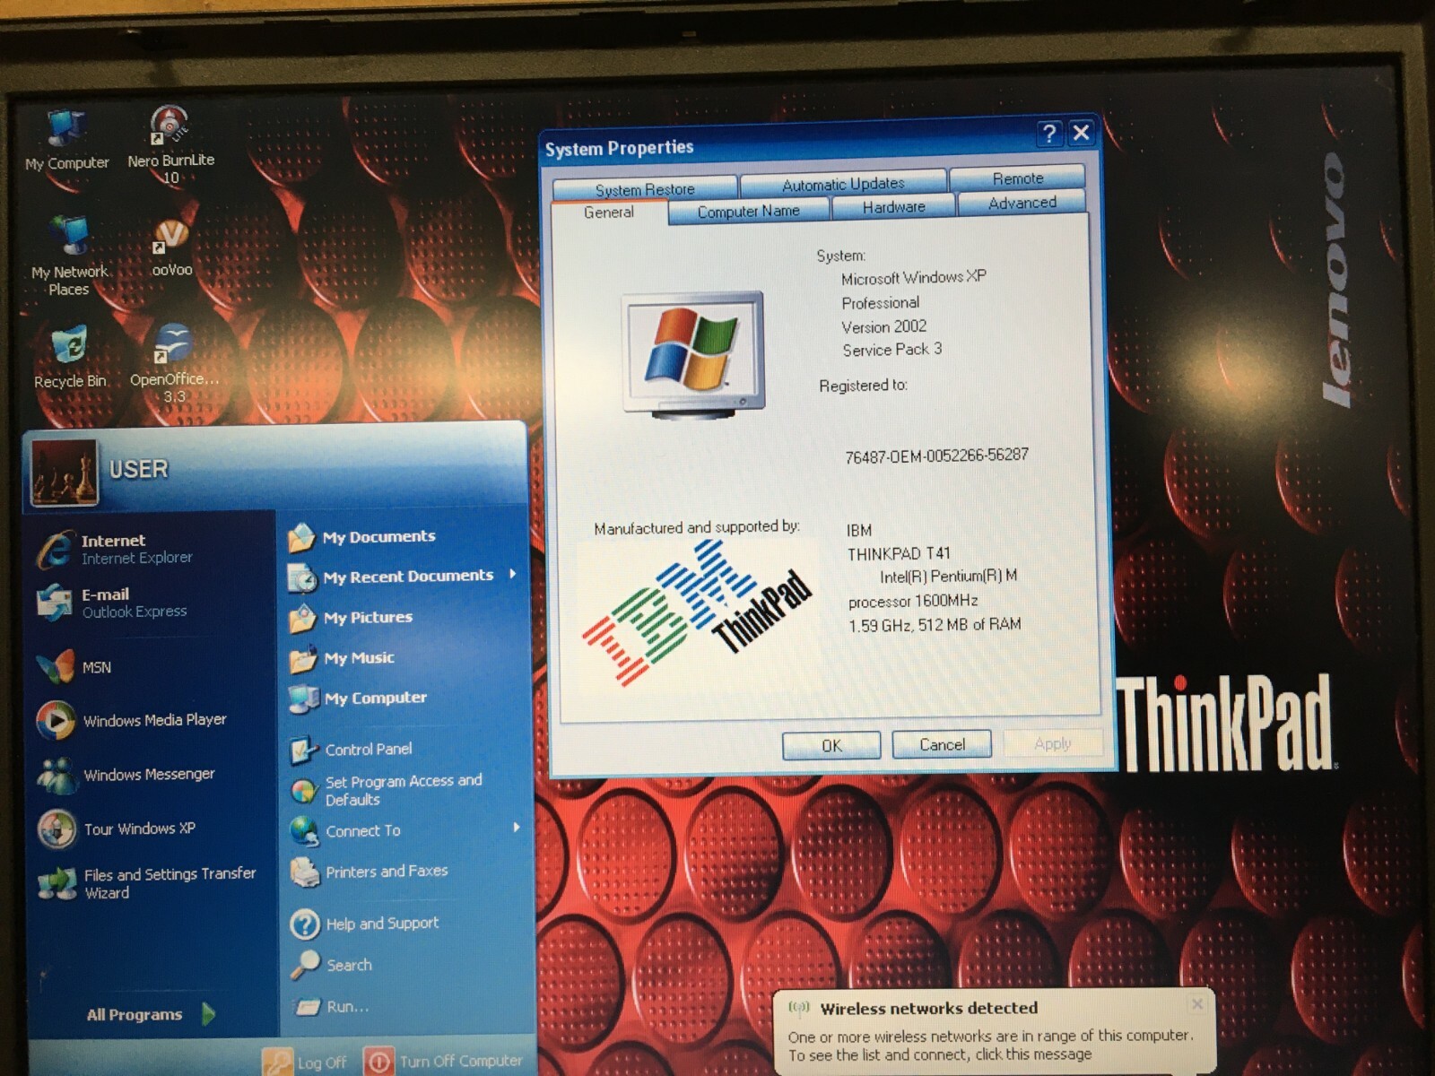This screenshot has height=1076, width=1435.
Task: Select the General tab
Action: [609, 213]
